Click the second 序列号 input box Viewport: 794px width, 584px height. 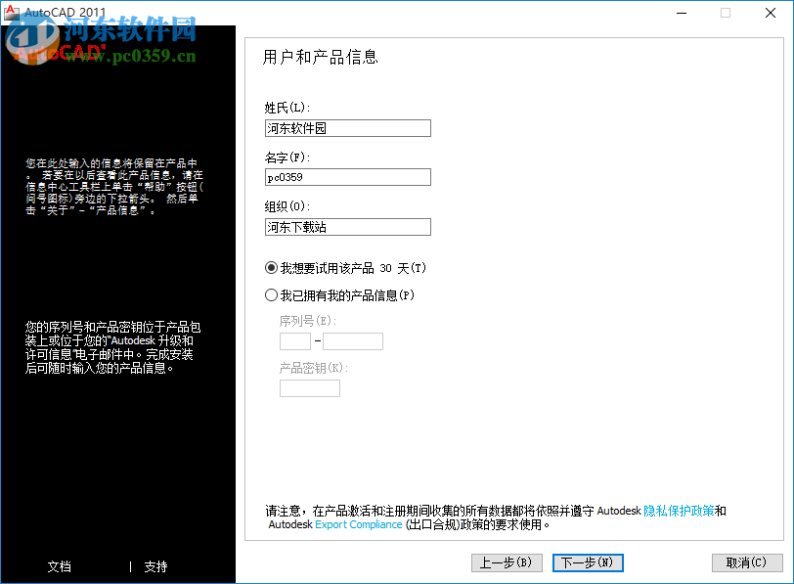click(352, 341)
